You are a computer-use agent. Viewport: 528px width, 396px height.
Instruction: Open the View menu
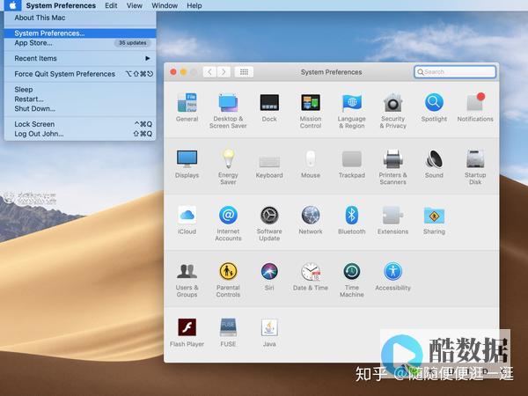(x=135, y=5)
